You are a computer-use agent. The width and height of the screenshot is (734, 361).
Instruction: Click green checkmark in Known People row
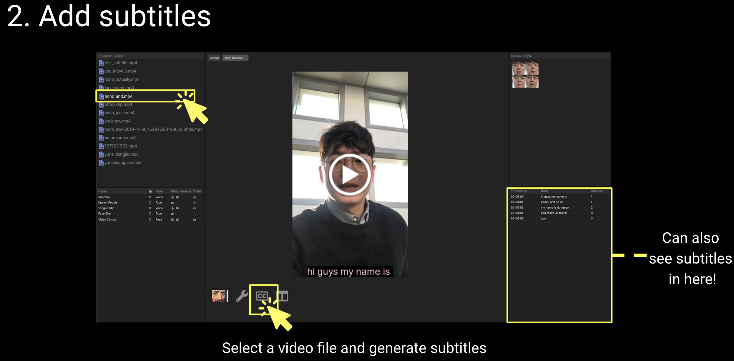[x=195, y=203]
